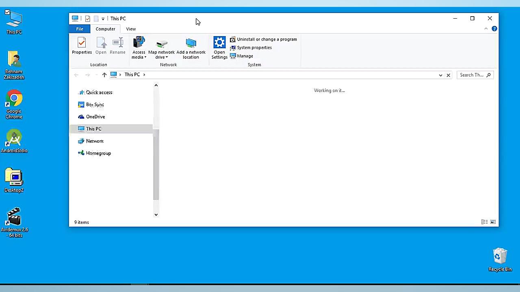The height and width of the screenshot is (292, 520).
Task: Select Quick access in navigation pane
Action: point(99,92)
